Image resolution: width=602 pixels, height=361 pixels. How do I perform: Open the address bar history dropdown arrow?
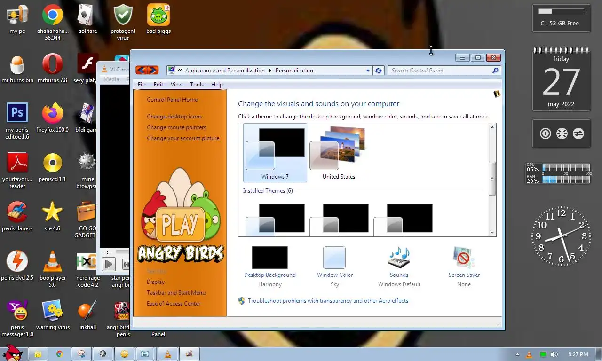[x=368, y=71]
